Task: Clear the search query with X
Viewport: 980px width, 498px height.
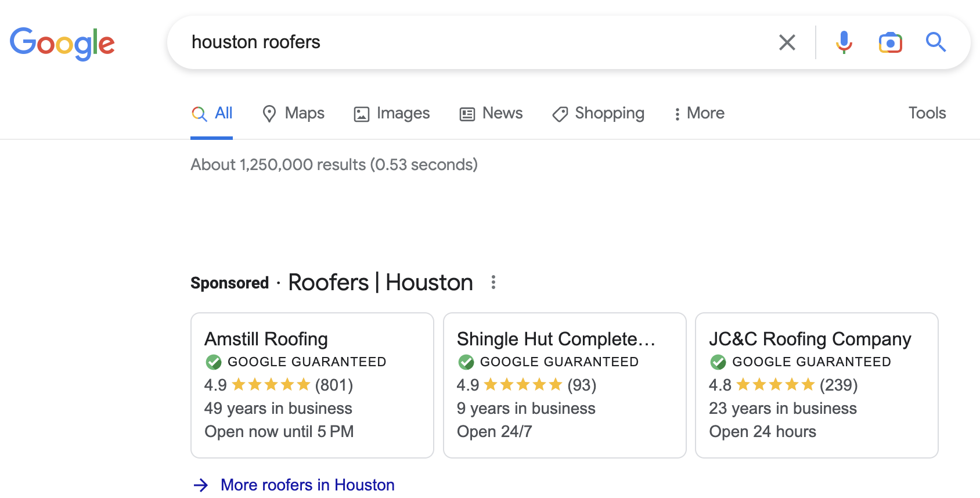Action: [787, 42]
